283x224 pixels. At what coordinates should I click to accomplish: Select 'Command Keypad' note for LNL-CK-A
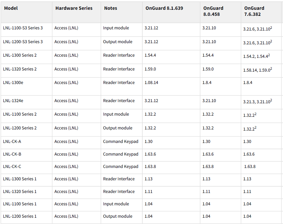tap(121, 141)
